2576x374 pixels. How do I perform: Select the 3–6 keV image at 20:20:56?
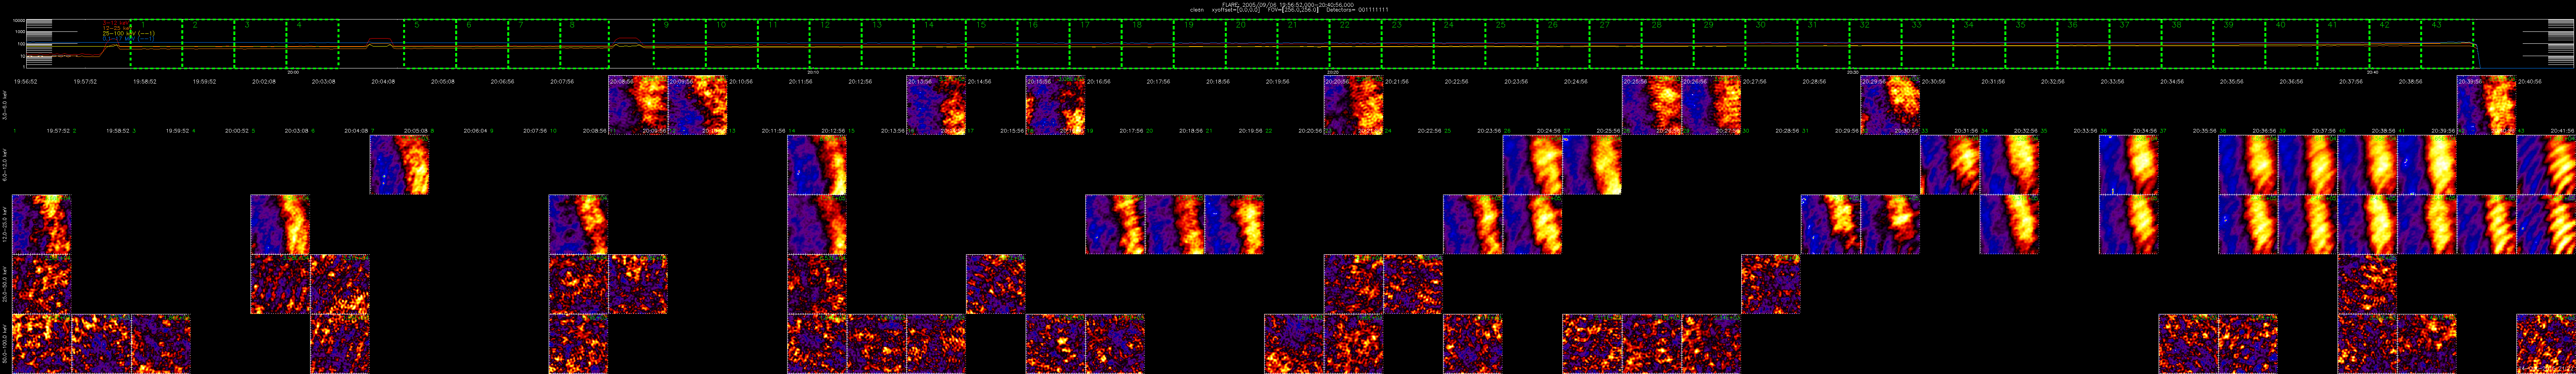tap(1354, 105)
